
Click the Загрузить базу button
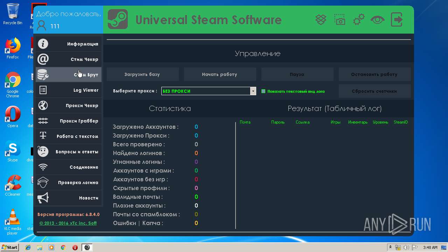click(x=142, y=74)
